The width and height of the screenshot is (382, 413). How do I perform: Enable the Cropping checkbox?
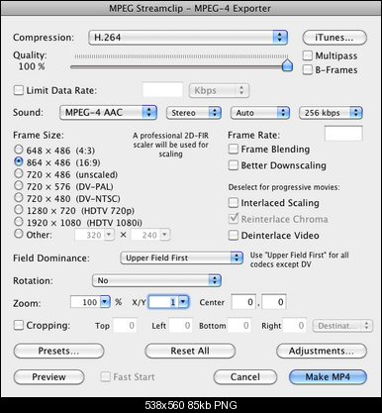tap(19, 325)
